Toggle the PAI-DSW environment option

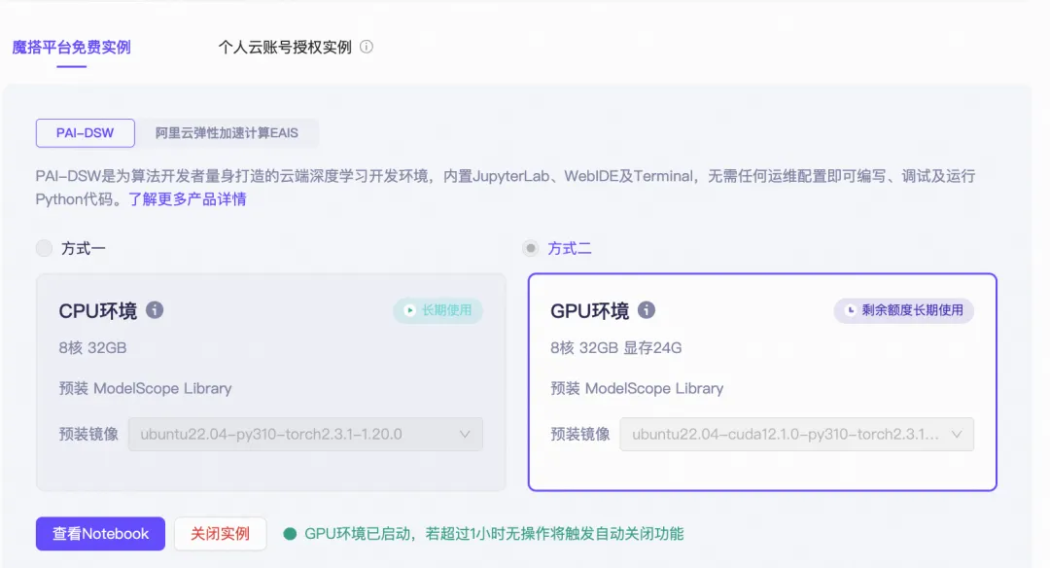point(85,133)
